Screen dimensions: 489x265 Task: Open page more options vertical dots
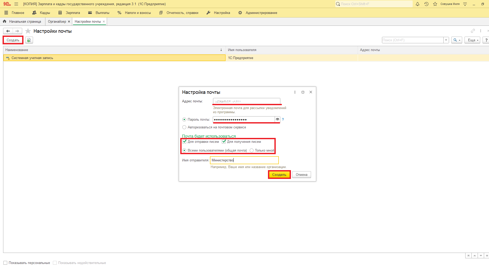coord(480,31)
